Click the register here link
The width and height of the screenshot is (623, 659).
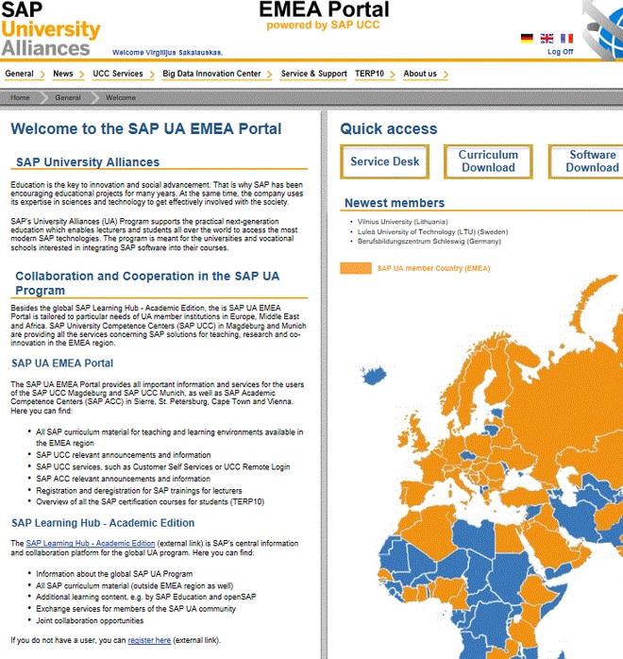tap(149, 640)
